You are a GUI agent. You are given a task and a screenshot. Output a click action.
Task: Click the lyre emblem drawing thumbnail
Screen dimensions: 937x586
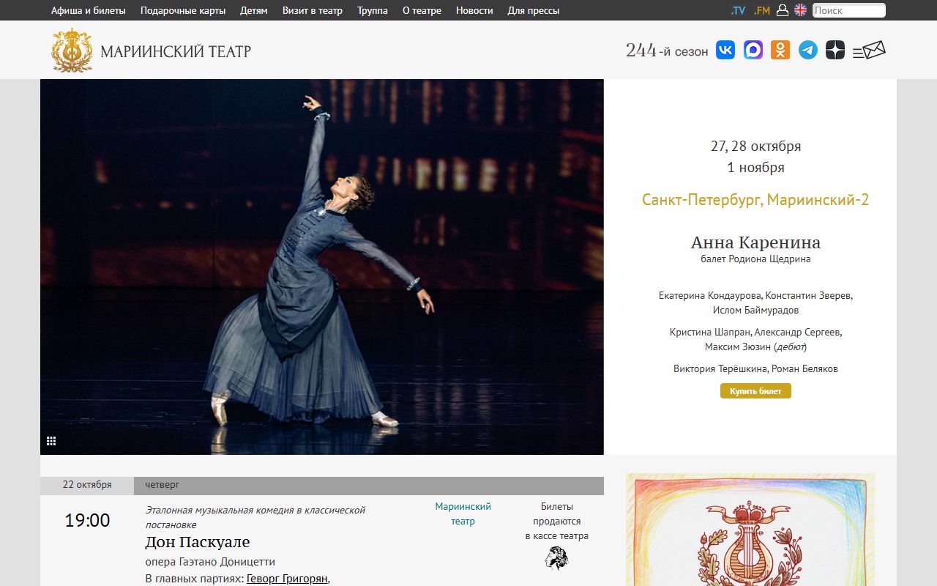750,530
